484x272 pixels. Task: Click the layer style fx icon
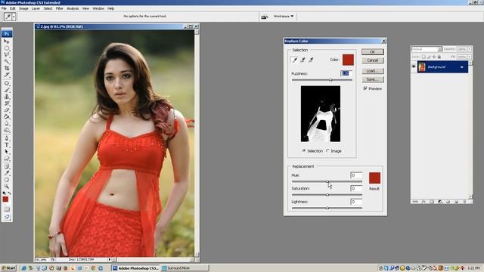coord(423,202)
